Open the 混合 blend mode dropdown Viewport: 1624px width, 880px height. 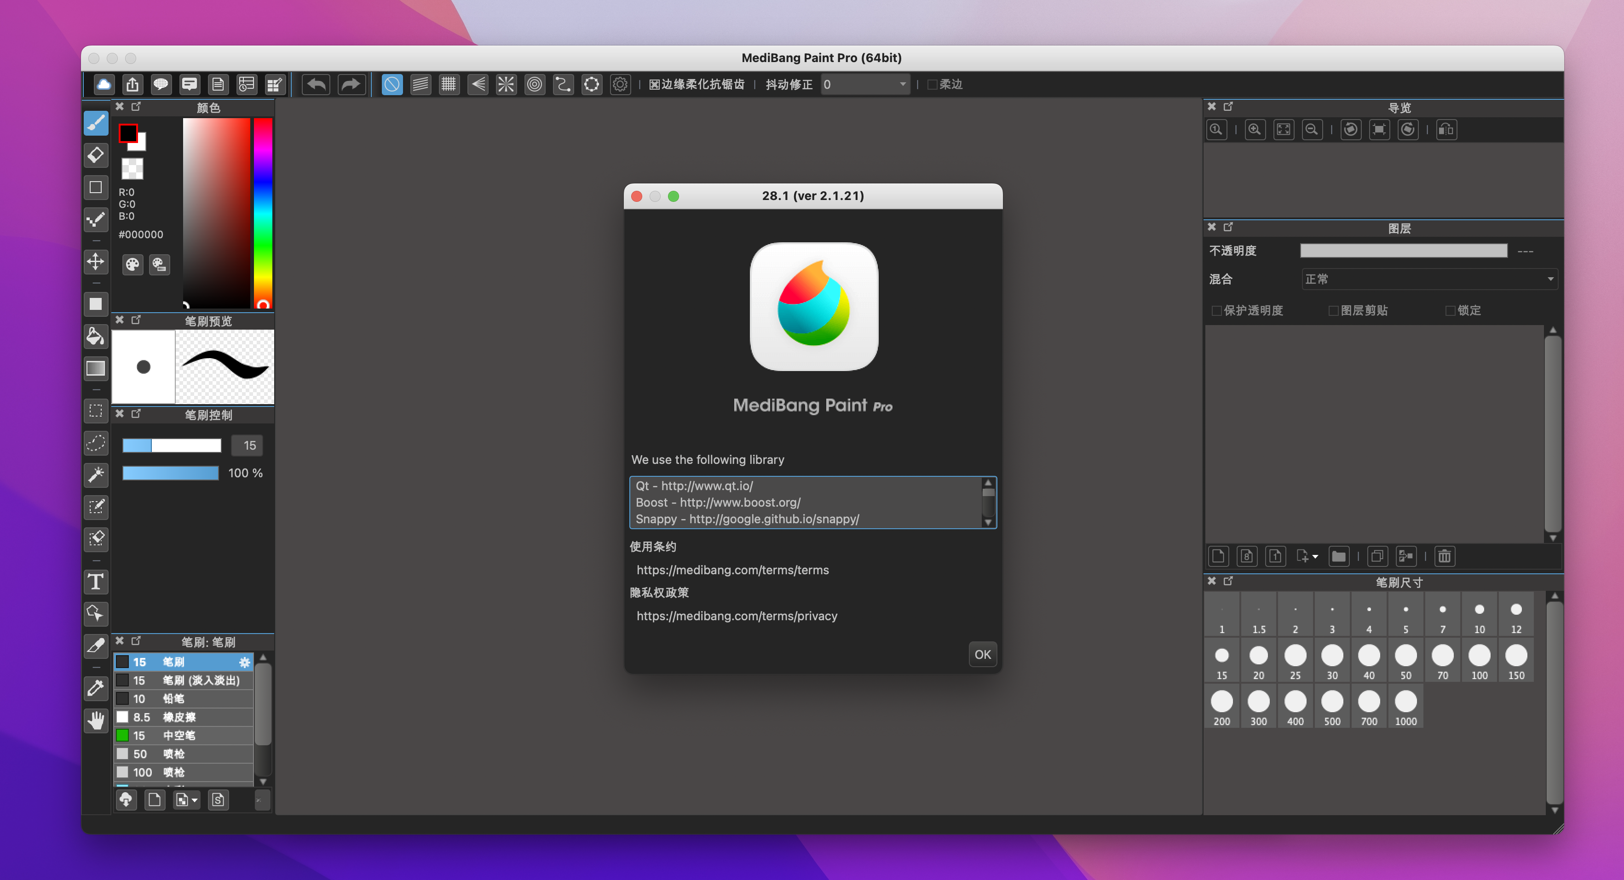pyautogui.click(x=1429, y=279)
